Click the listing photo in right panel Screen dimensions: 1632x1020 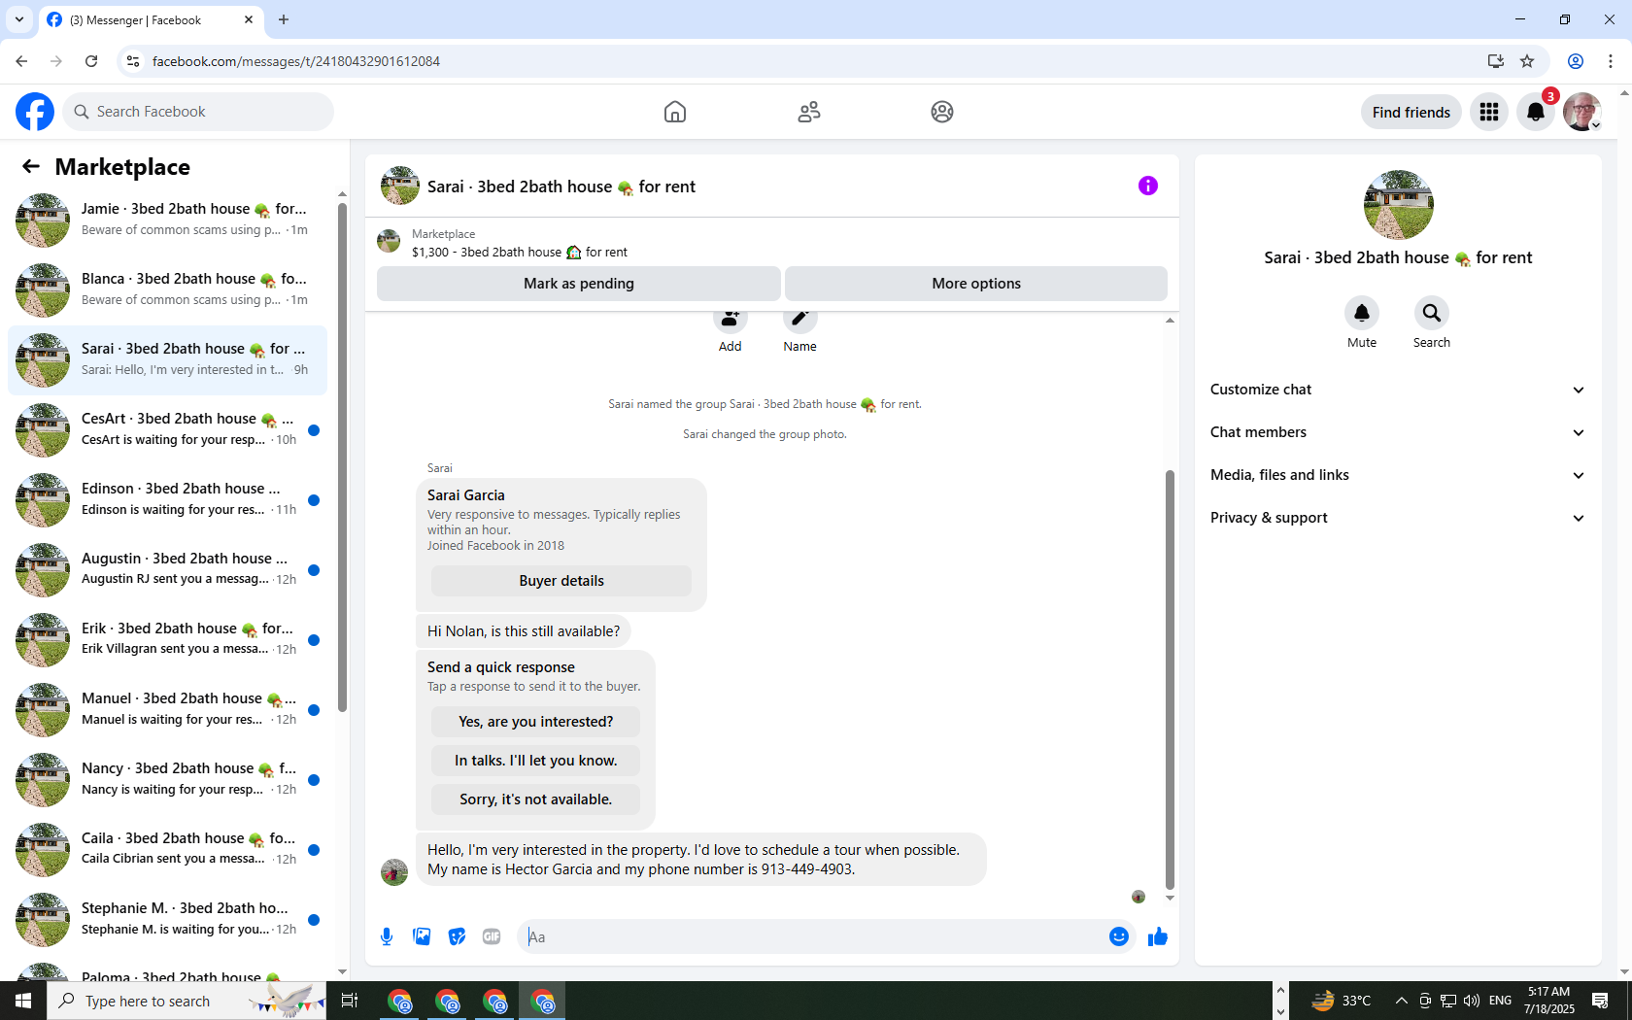(x=1398, y=205)
